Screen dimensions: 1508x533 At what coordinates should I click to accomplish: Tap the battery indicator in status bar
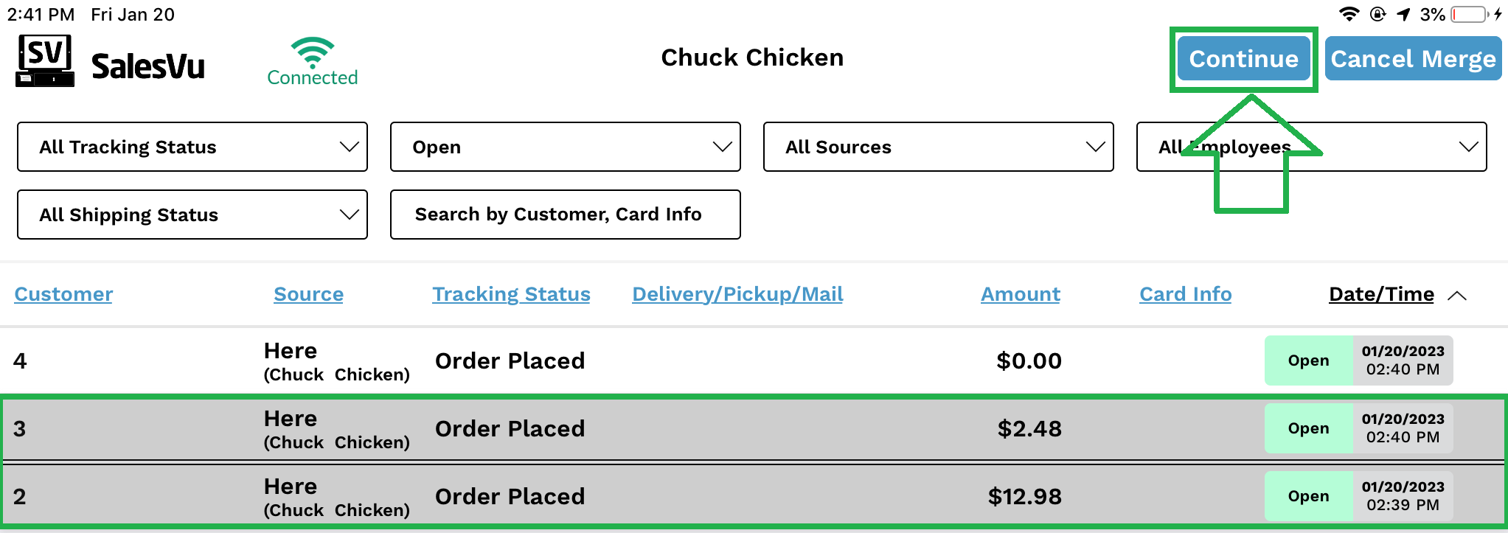1468,15
